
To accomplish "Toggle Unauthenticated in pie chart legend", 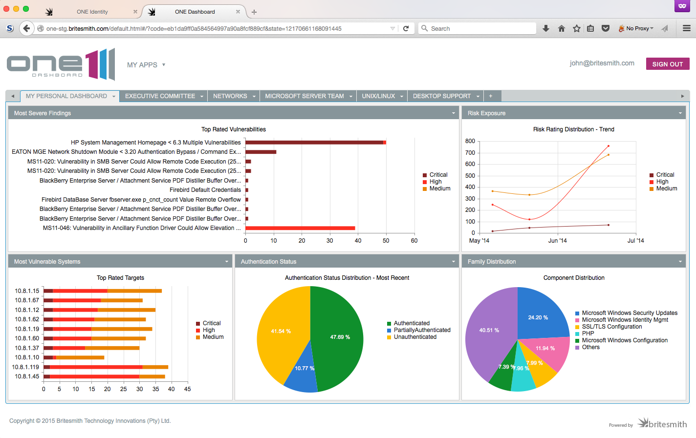I will pos(412,337).
